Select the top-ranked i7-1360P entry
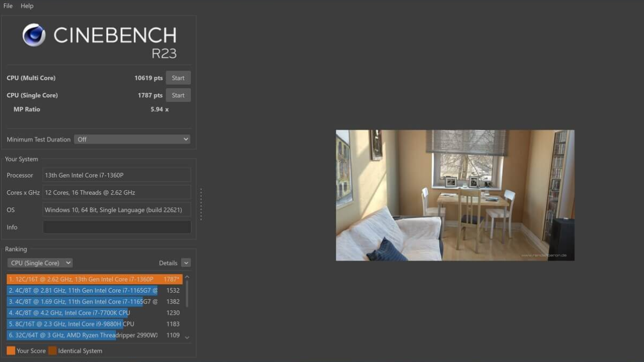The image size is (644, 362). tap(94, 279)
